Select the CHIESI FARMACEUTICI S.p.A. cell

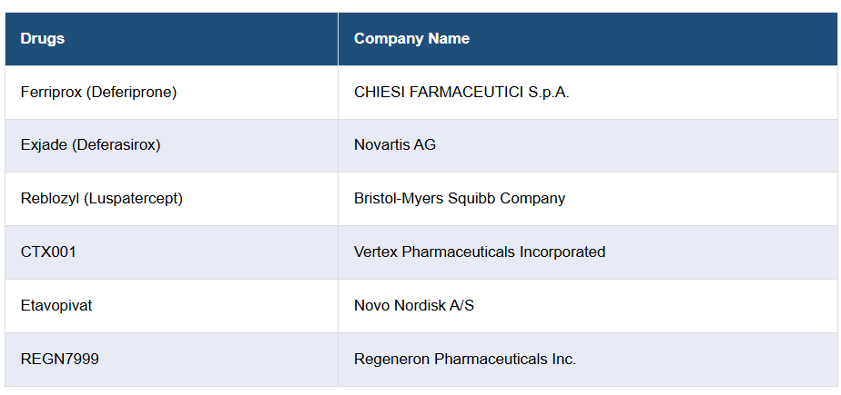point(461,93)
